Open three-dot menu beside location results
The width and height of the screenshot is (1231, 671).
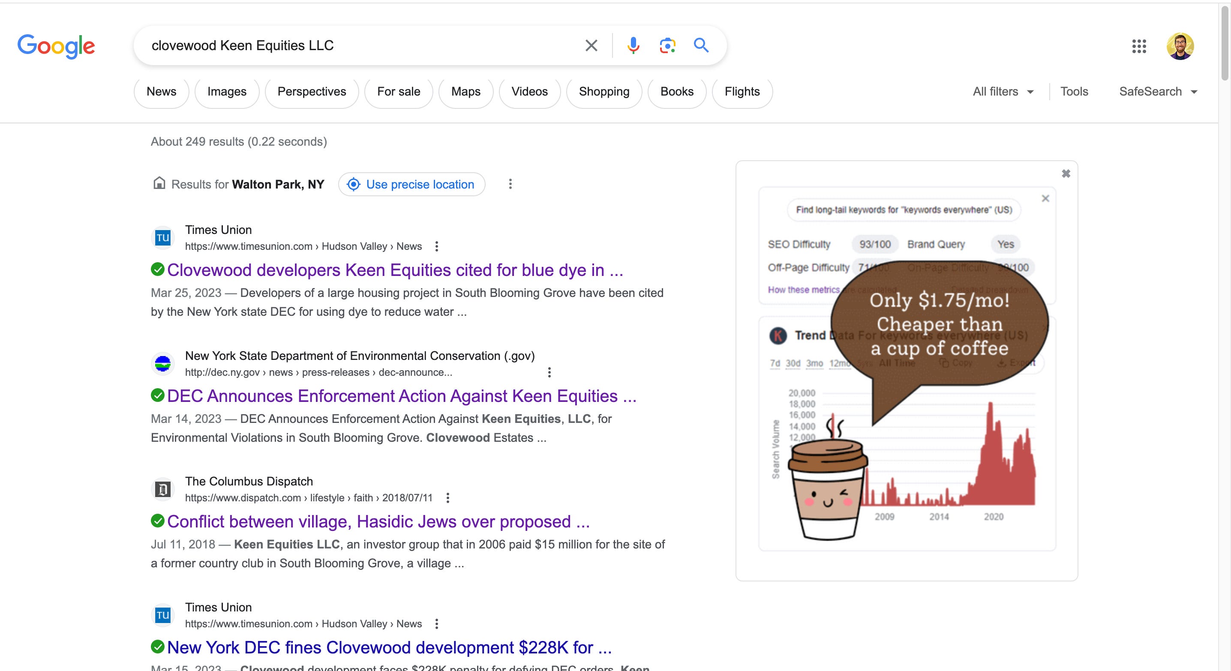(x=510, y=184)
